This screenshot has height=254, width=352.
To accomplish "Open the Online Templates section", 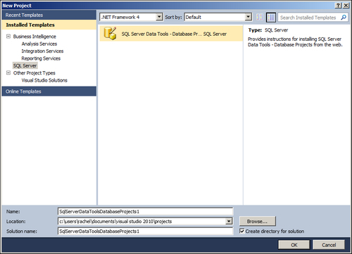I will coord(49,91).
